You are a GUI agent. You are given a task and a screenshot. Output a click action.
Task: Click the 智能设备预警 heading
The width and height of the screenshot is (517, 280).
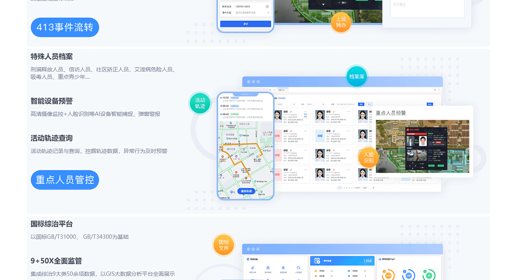[x=52, y=101]
